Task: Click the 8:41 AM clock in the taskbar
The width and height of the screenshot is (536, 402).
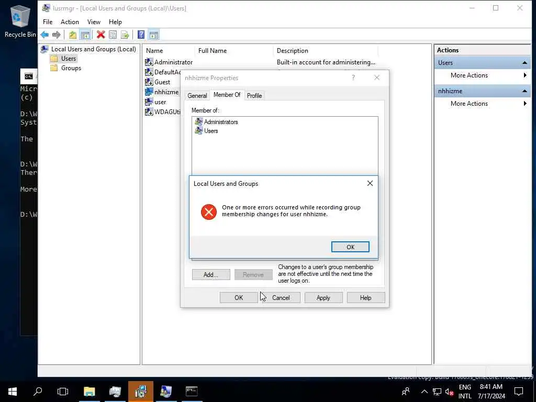Action: pos(491,387)
